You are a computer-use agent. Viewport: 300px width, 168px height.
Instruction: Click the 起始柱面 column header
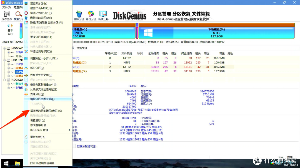coord(154,54)
